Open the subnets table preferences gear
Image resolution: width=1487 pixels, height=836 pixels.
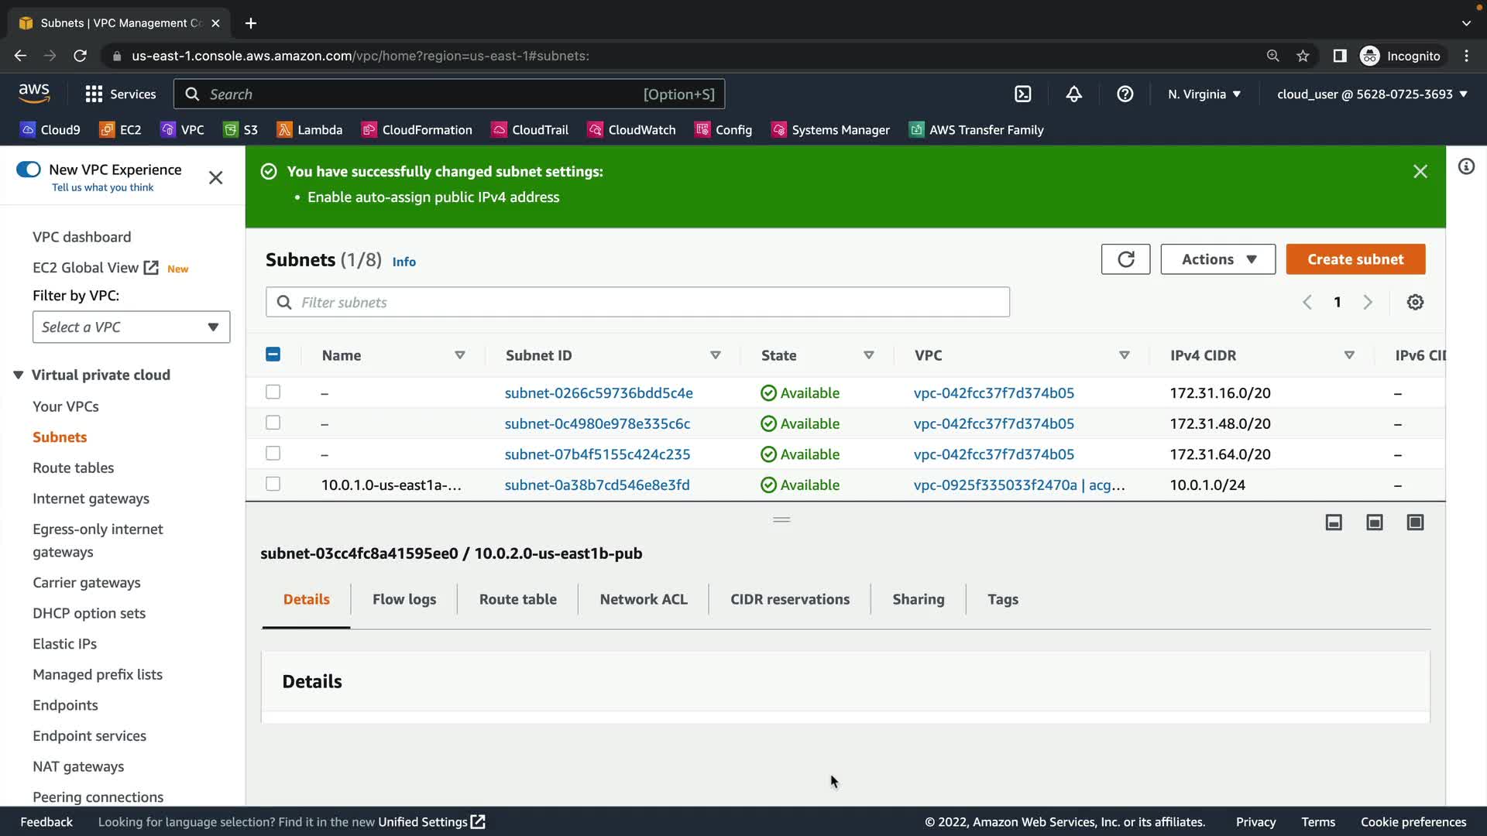point(1415,303)
